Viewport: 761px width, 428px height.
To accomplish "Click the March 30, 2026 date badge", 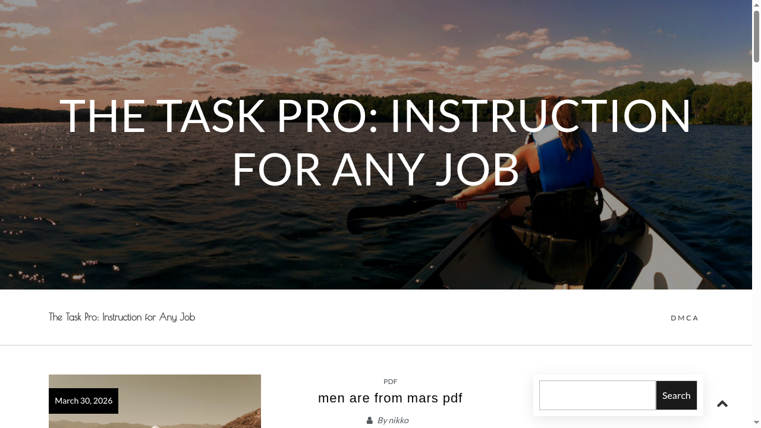I will 83,401.
